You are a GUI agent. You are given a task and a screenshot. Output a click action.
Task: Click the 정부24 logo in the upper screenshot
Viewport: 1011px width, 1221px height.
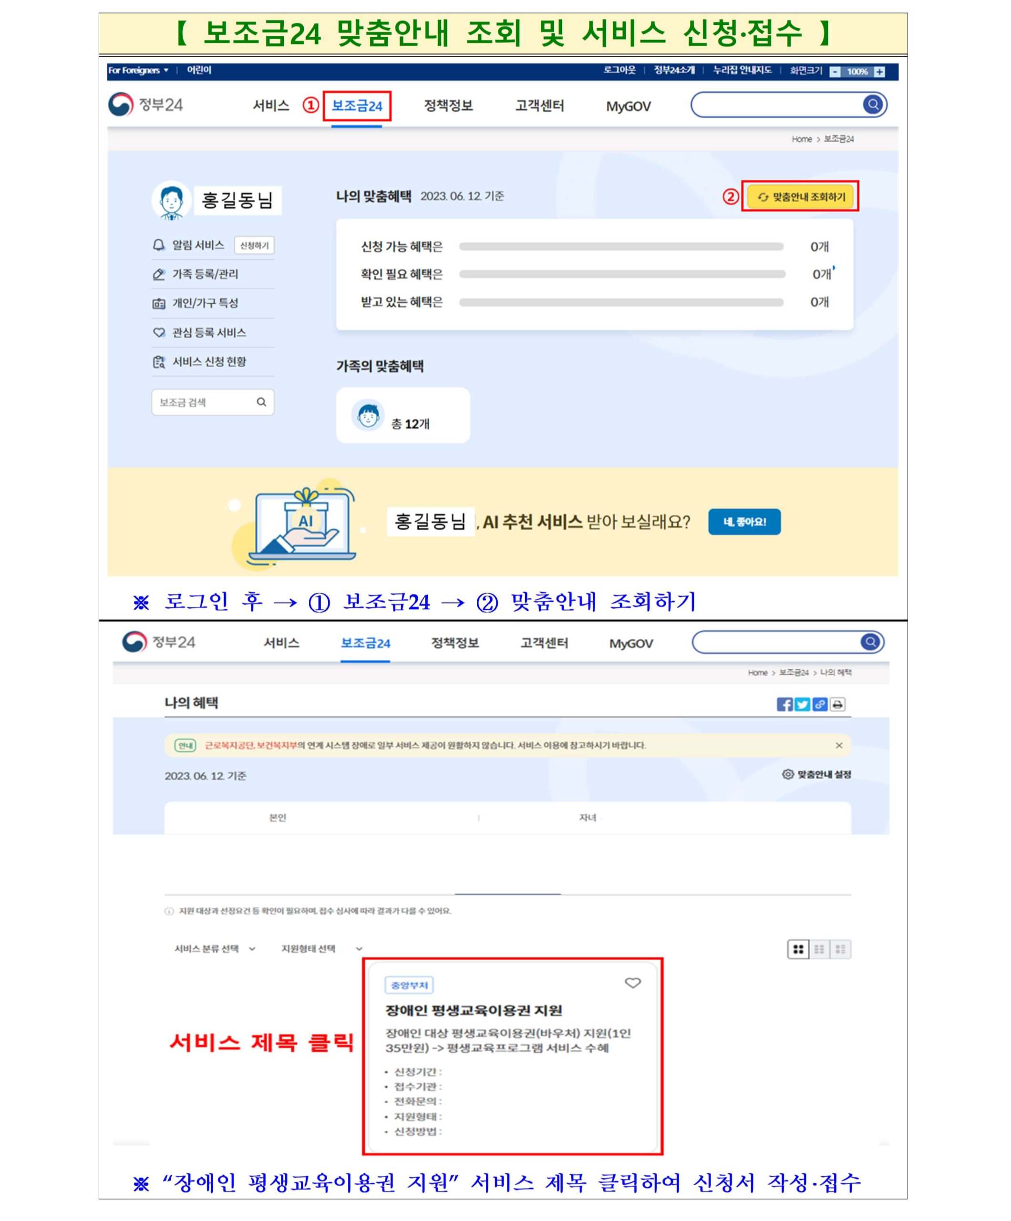(x=145, y=105)
